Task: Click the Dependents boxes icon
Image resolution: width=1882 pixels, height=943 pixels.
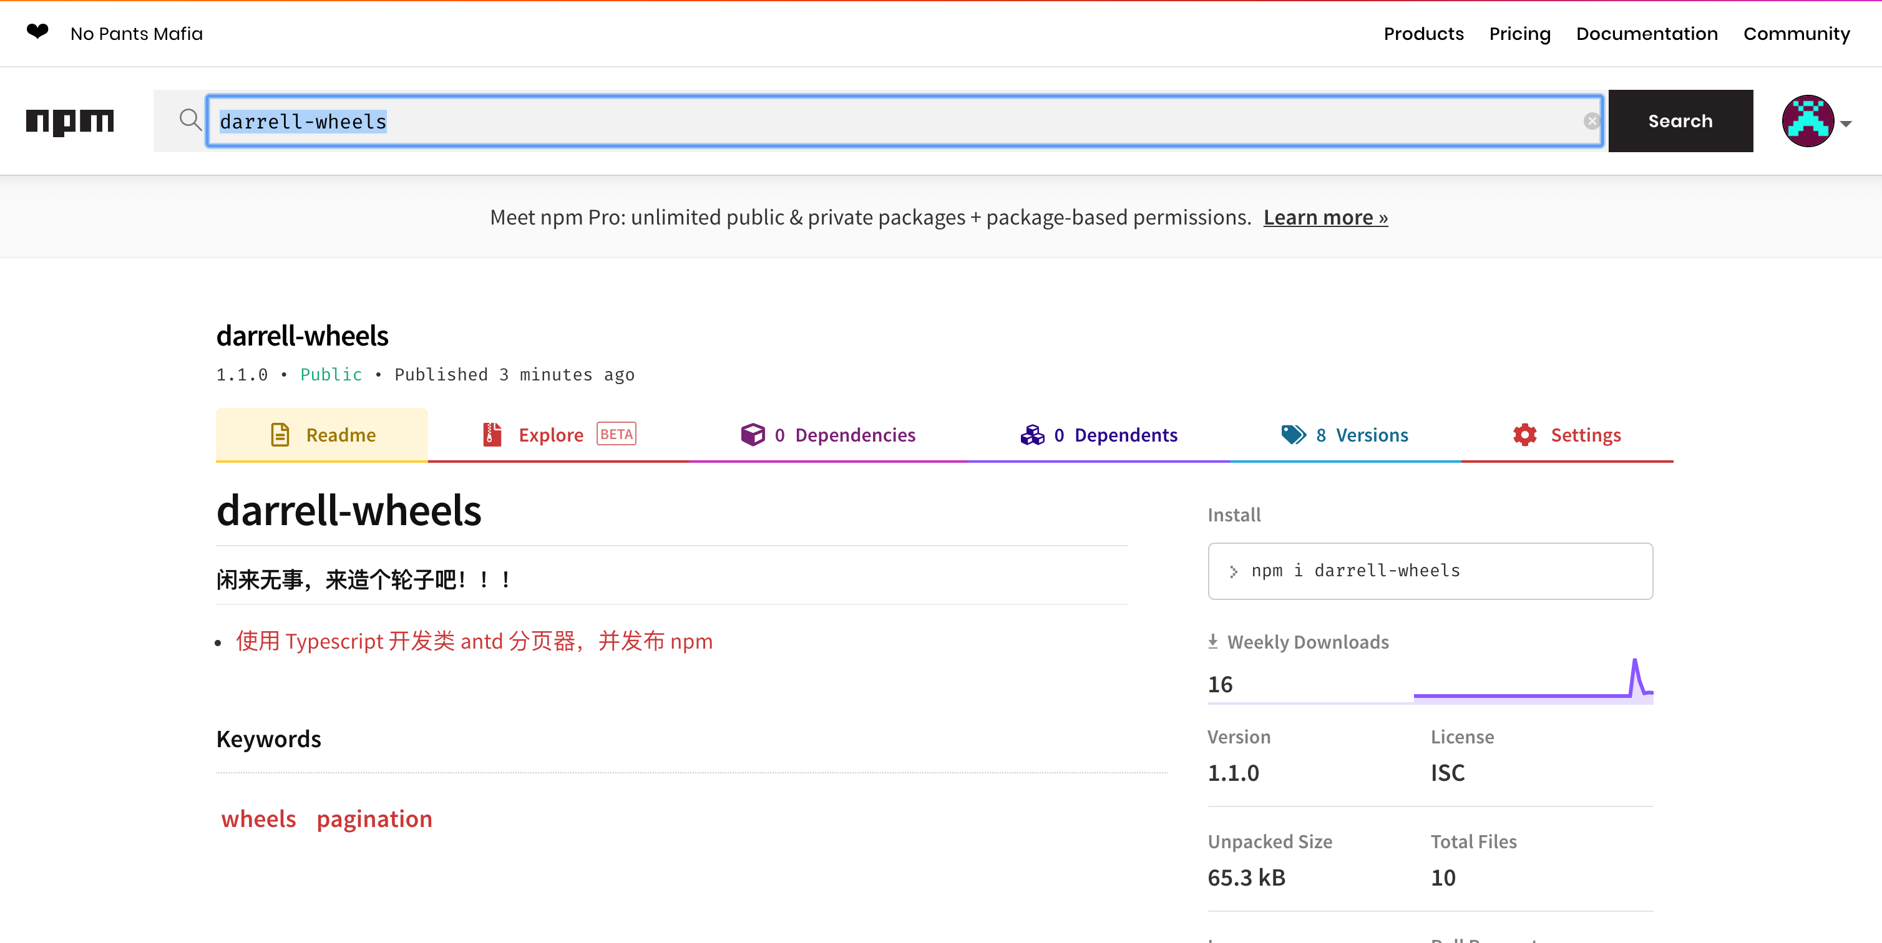Action: pyautogui.click(x=1031, y=435)
